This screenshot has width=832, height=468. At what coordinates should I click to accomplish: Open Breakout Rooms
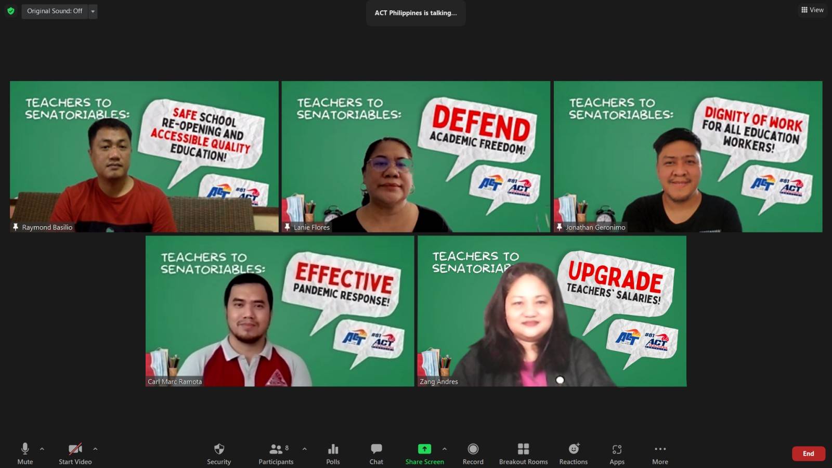(x=523, y=453)
